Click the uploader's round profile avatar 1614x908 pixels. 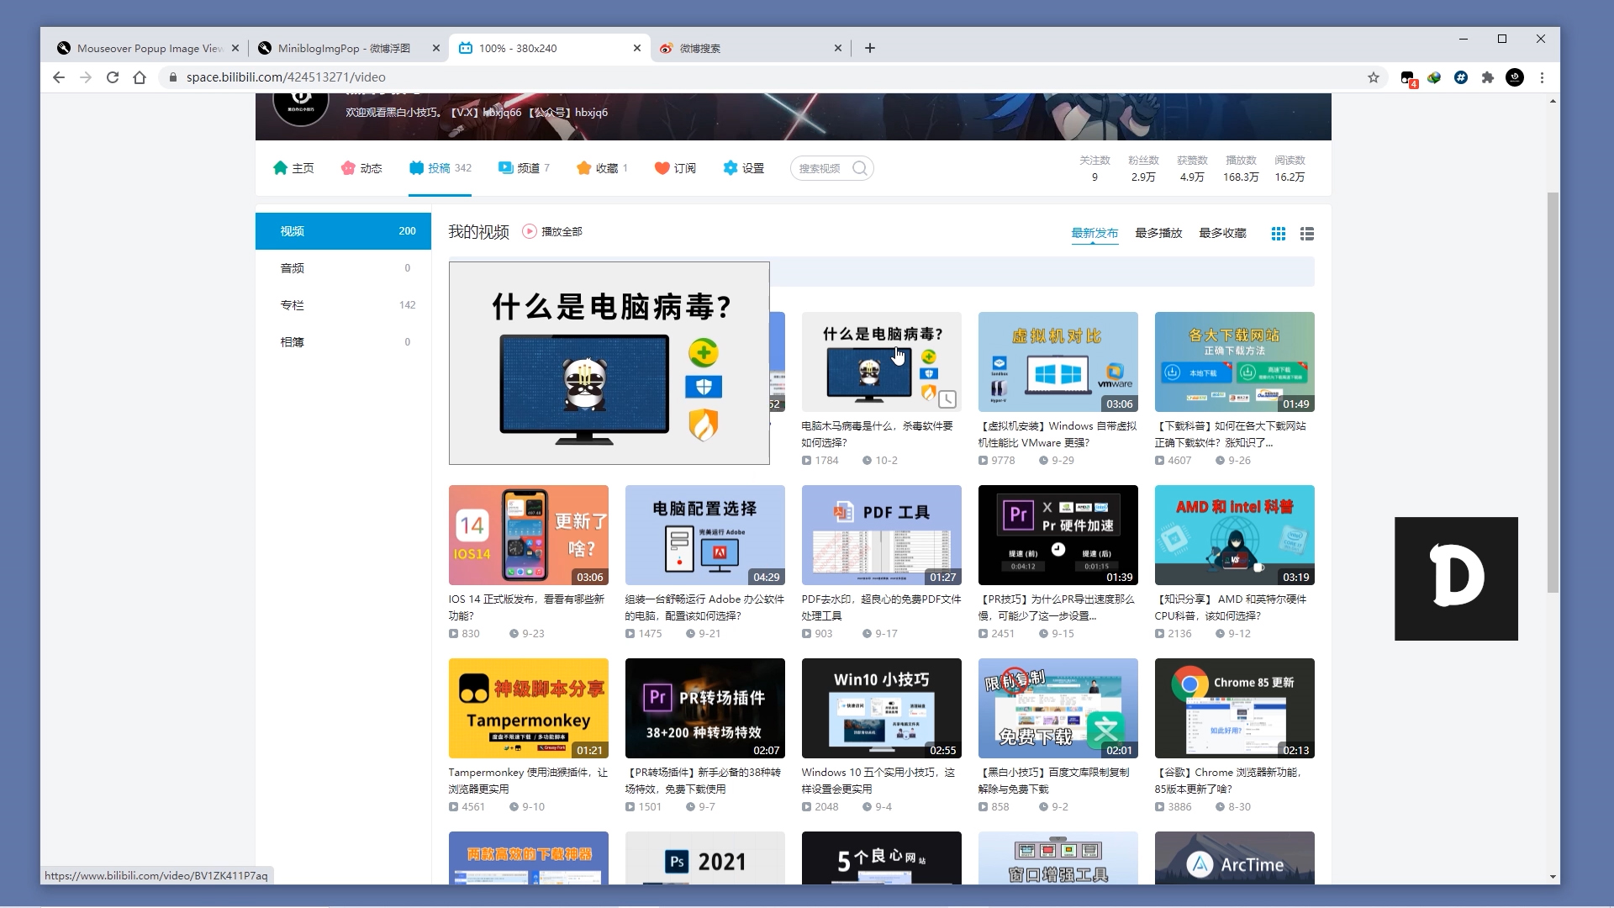pos(301,108)
